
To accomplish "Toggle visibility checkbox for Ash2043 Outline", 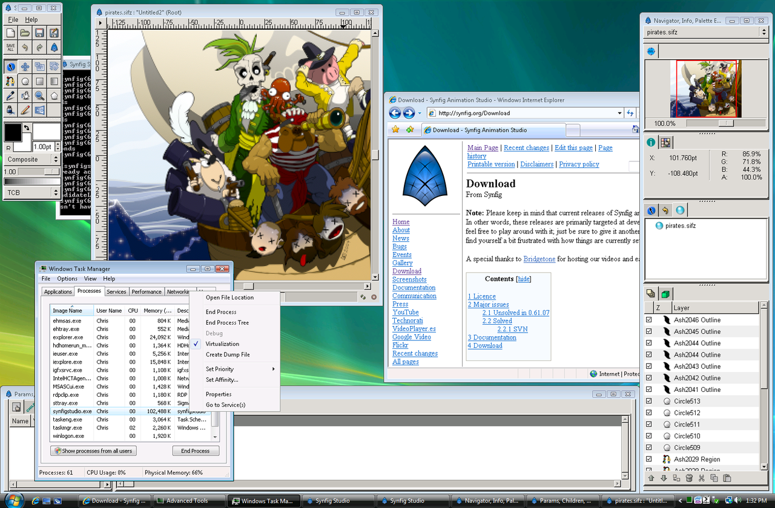I will pyautogui.click(x=649, y=366).
